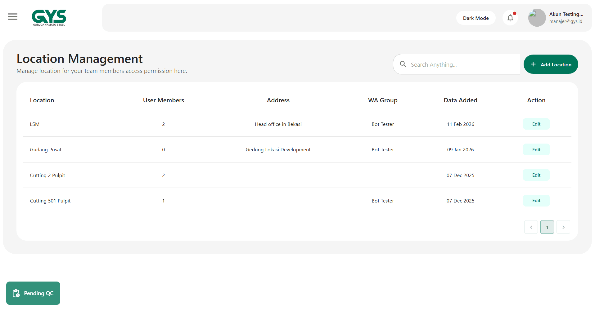Select page 1 in pagination
The width and height of the screenshot is (595, 311).
tap(547, 227)
